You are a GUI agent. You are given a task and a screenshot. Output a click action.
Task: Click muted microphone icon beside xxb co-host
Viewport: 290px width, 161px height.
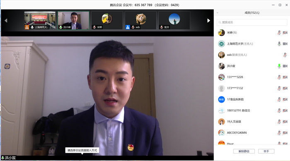(285, 55)
